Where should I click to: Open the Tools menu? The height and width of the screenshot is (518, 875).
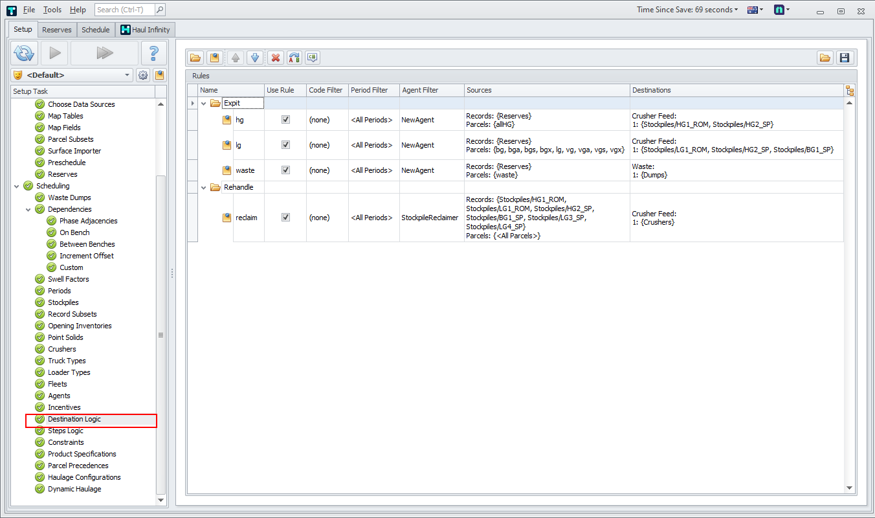click(52, 10)
